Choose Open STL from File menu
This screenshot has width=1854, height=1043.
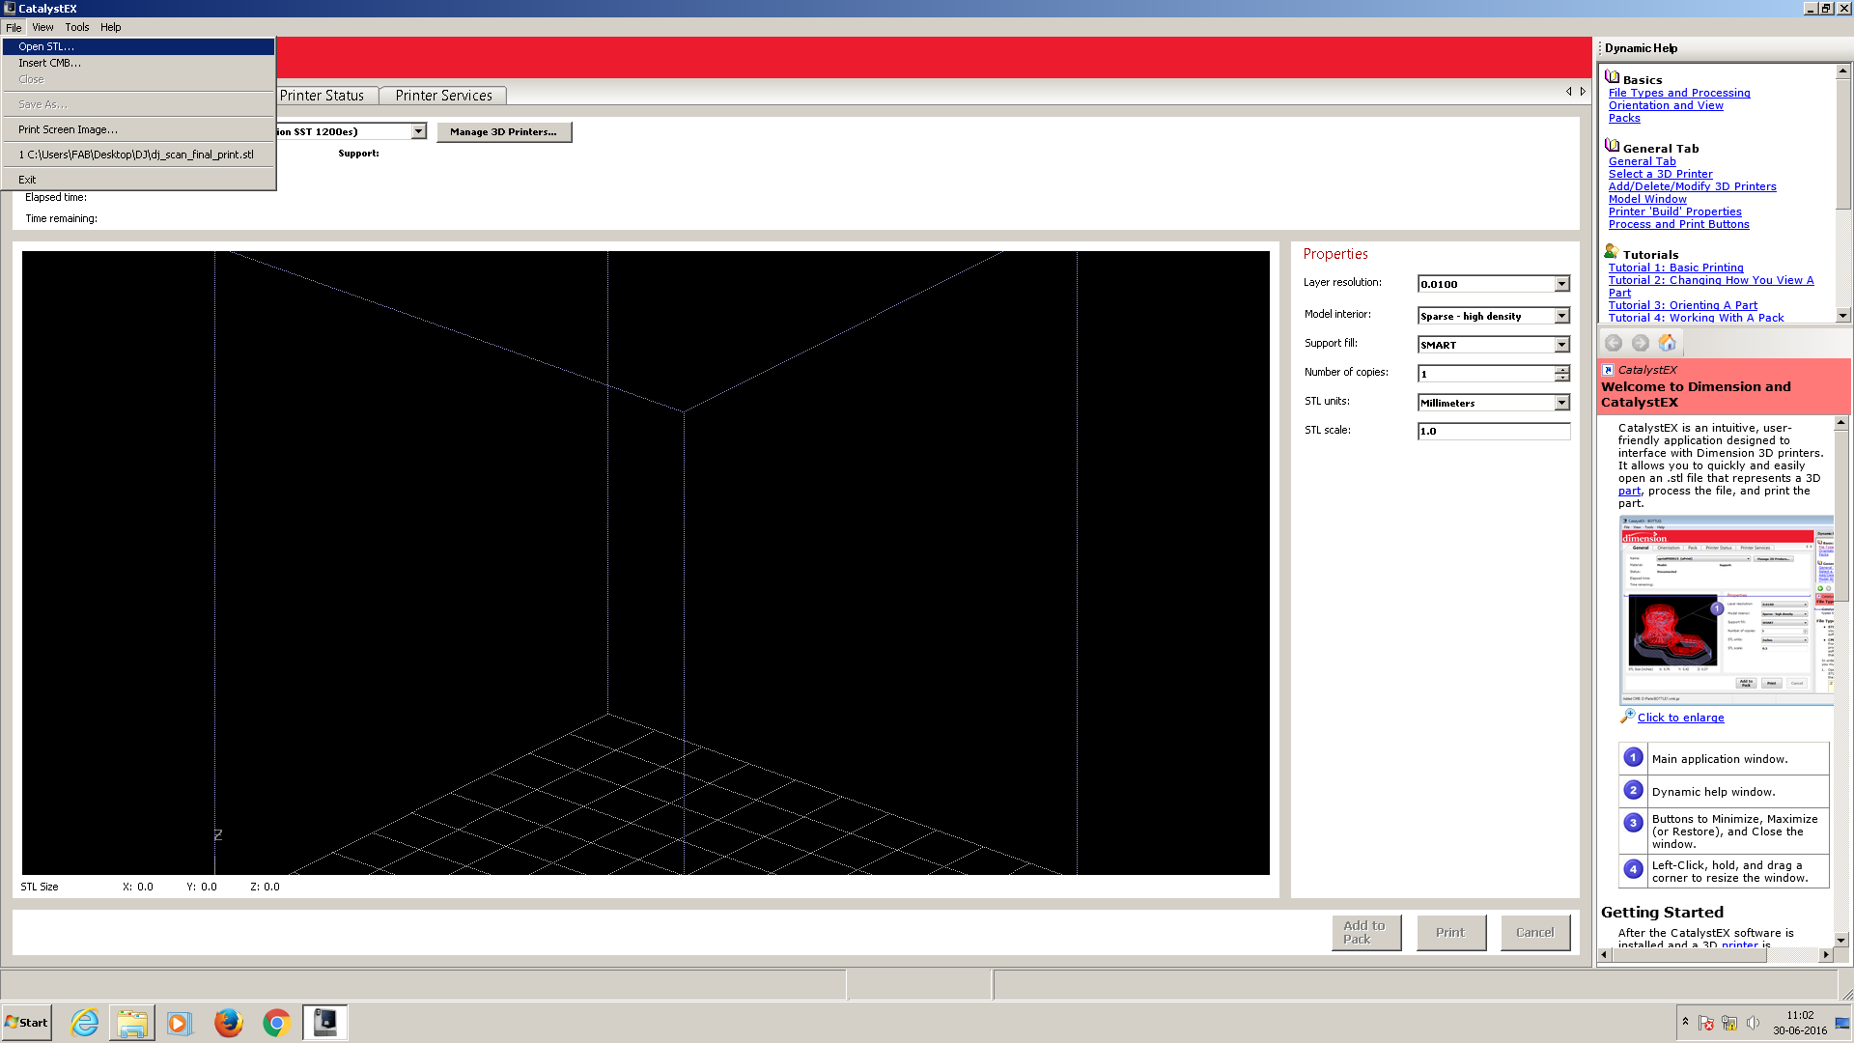pos(138,46)
